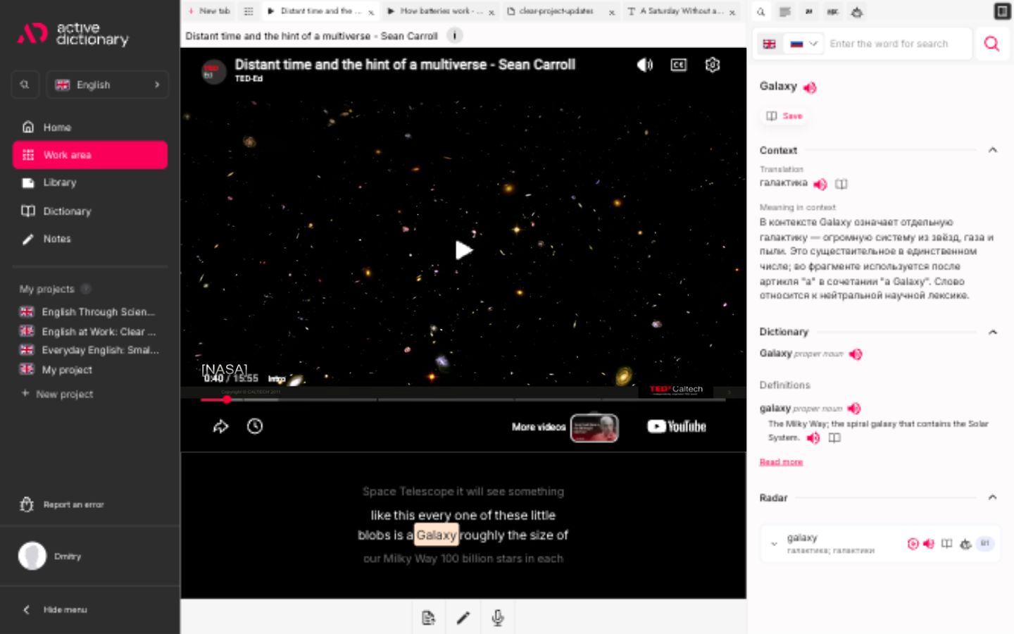Screen dimensions: 1014x634
Task: Open the Russian flag target language dropdown
Action: coord(804,44)
